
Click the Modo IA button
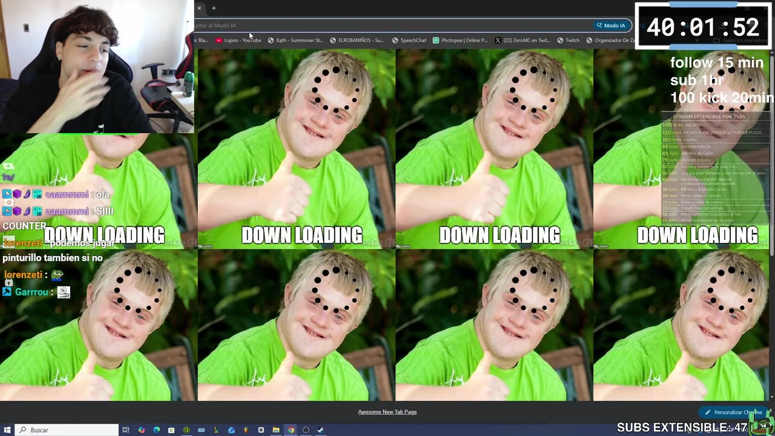tap(610, 25)
